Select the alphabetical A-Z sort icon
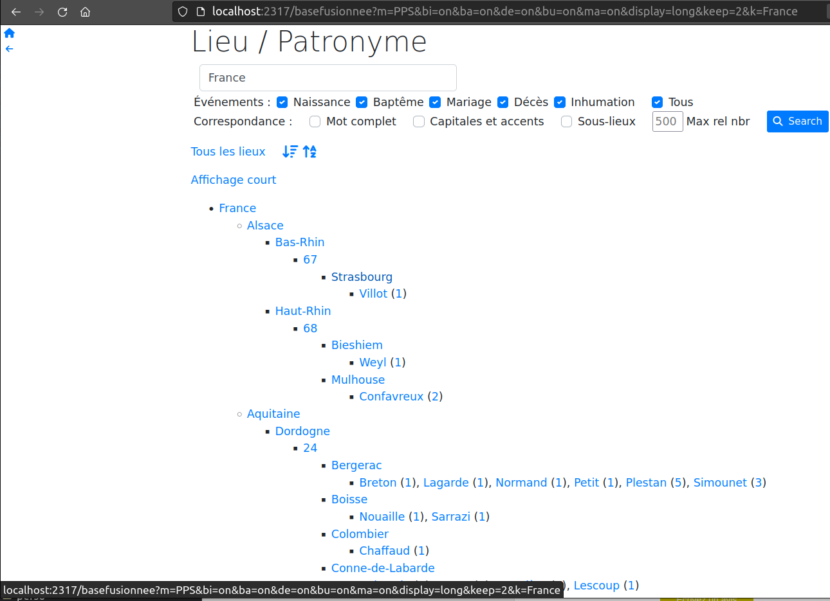This screenshot has height=601, width=830. pos(309,151)
